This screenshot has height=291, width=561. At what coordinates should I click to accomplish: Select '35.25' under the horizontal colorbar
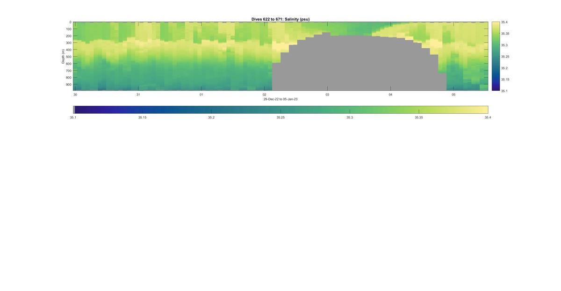280,117
